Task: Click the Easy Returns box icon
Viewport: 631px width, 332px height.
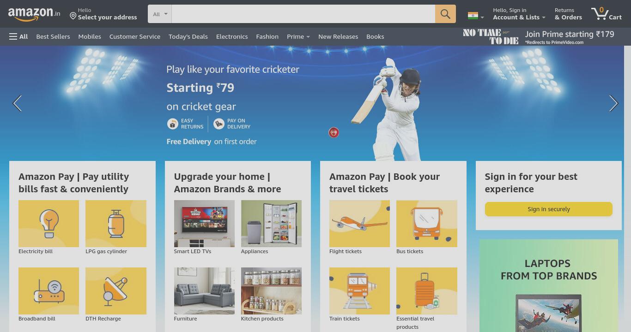Action: (173, 124)
